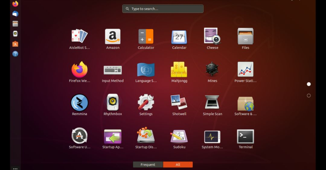This screenshot has height=170, width=326.
Task: Click the Show Applications dots in dock
Action: 15,169
